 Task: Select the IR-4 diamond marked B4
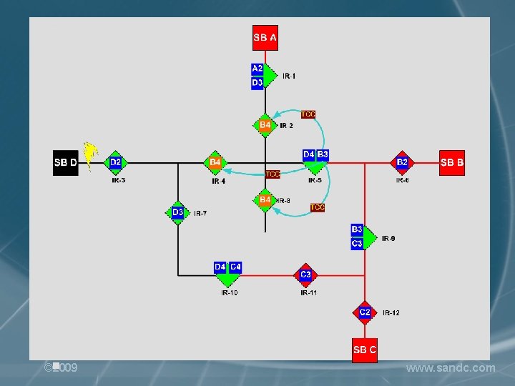pyautogui.click(x=215, y=162)
